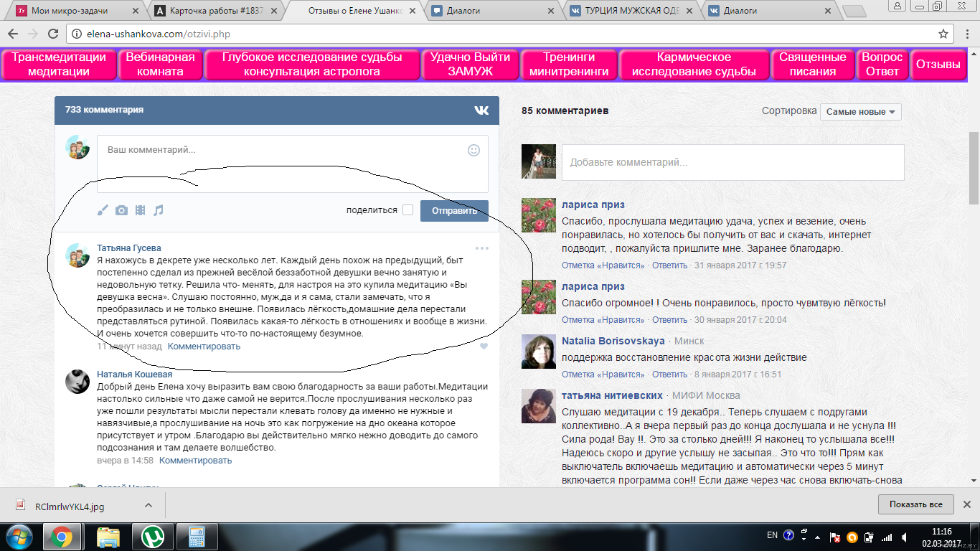Click татьяна нитиевских avatar
980x551 pixels.
tap(538, 406)
